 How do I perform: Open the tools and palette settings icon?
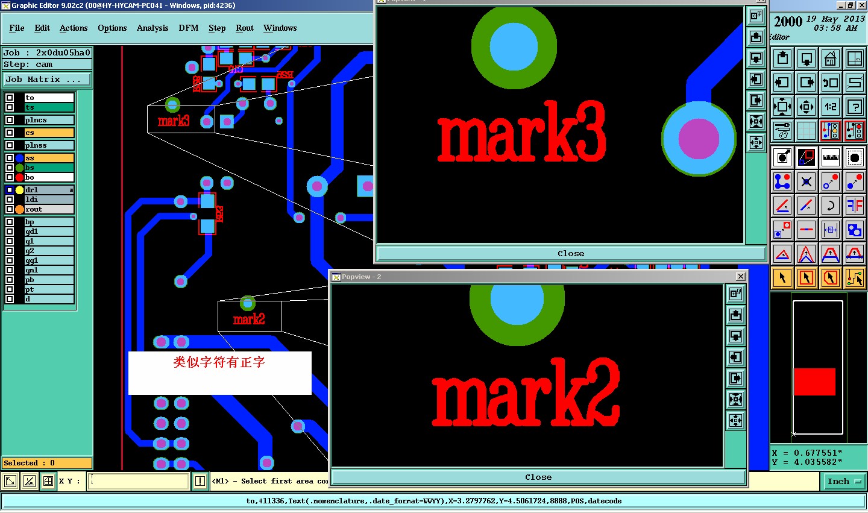pos(782,131)
